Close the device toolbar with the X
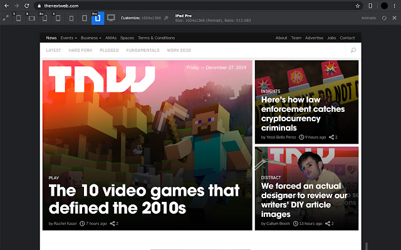Image resolution: width=401 pixels, height=250 pixels. coord(394,18)
